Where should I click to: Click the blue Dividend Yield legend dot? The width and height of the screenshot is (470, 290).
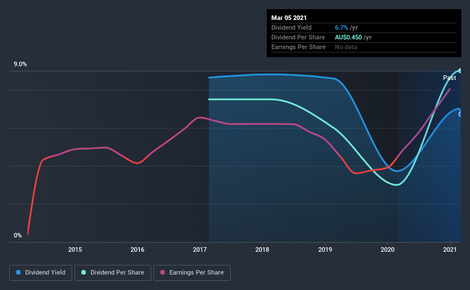tap(18, 272)
